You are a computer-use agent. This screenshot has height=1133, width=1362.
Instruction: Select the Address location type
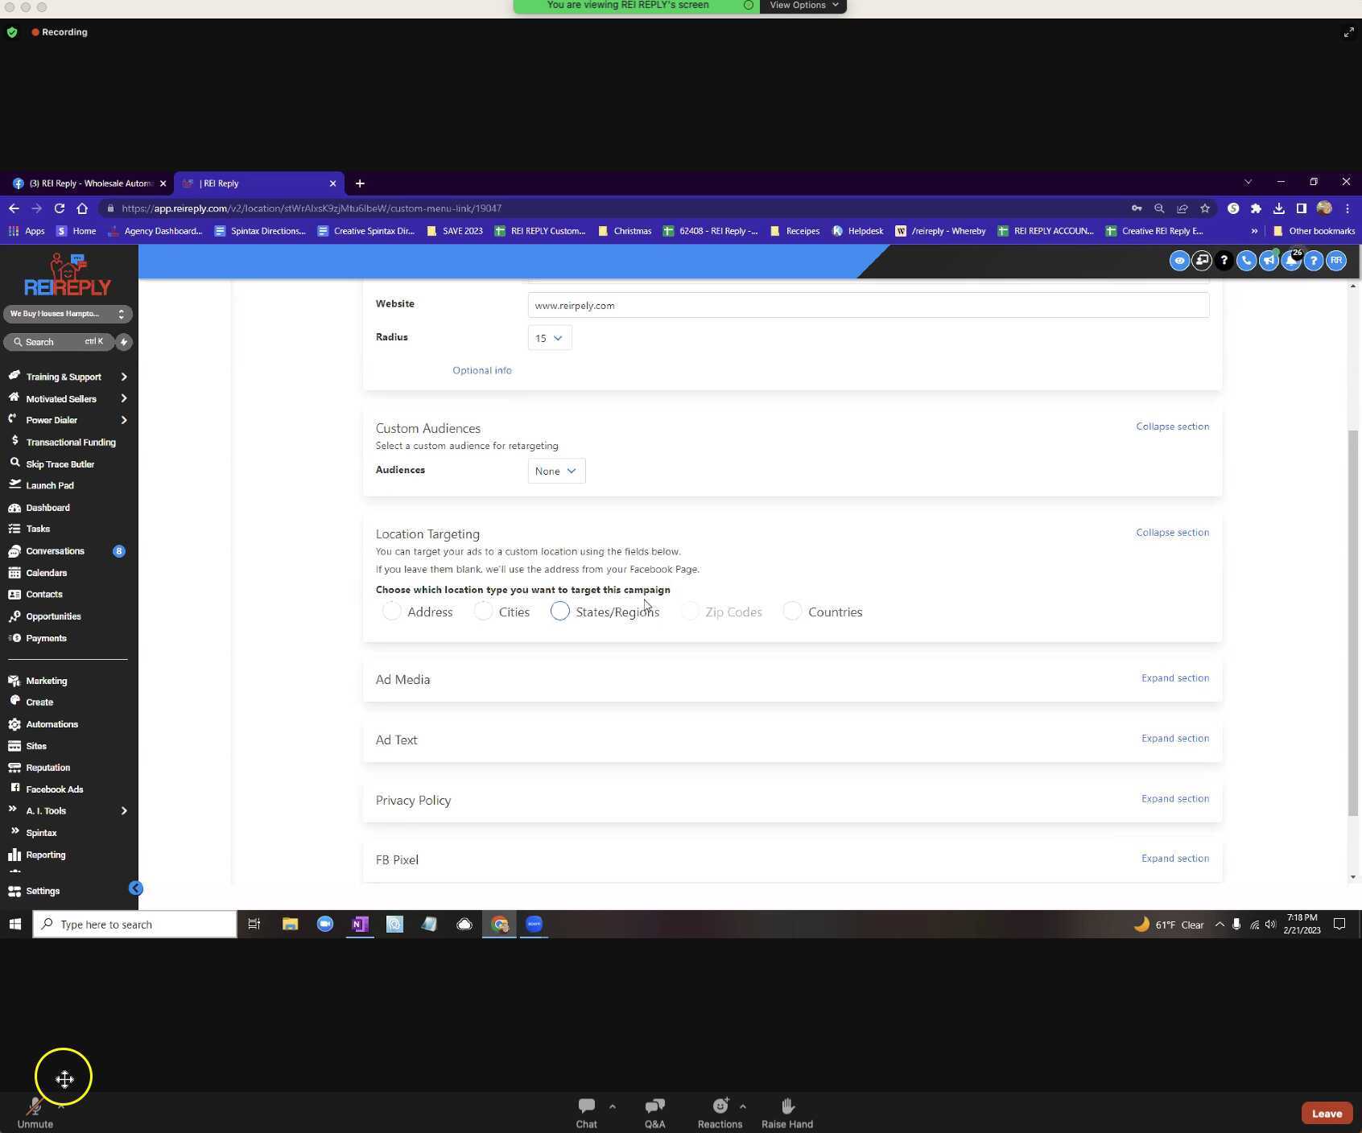click(x=392, y=612)
